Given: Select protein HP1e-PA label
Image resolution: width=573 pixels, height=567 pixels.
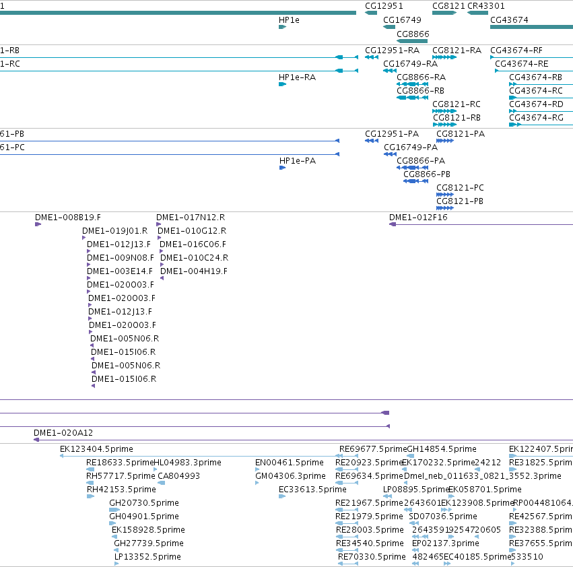Looking at the screenshot, I should 298,161.
